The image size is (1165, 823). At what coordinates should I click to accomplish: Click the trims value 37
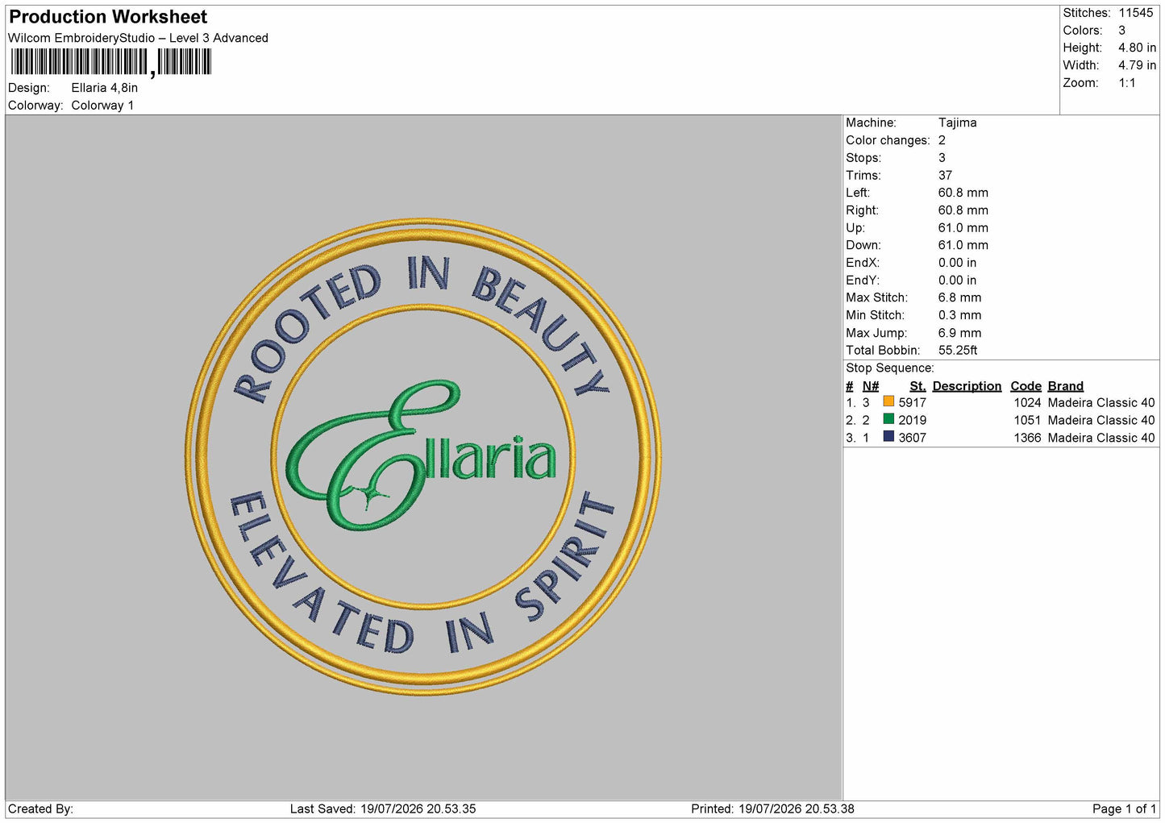pos(945,175)
